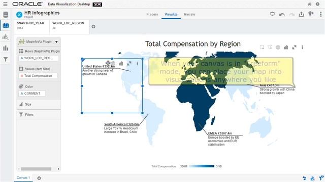Open the Analytics icon in sidebar
The height and width of the screenshot is (182, 325).
[x=6, y=37]
